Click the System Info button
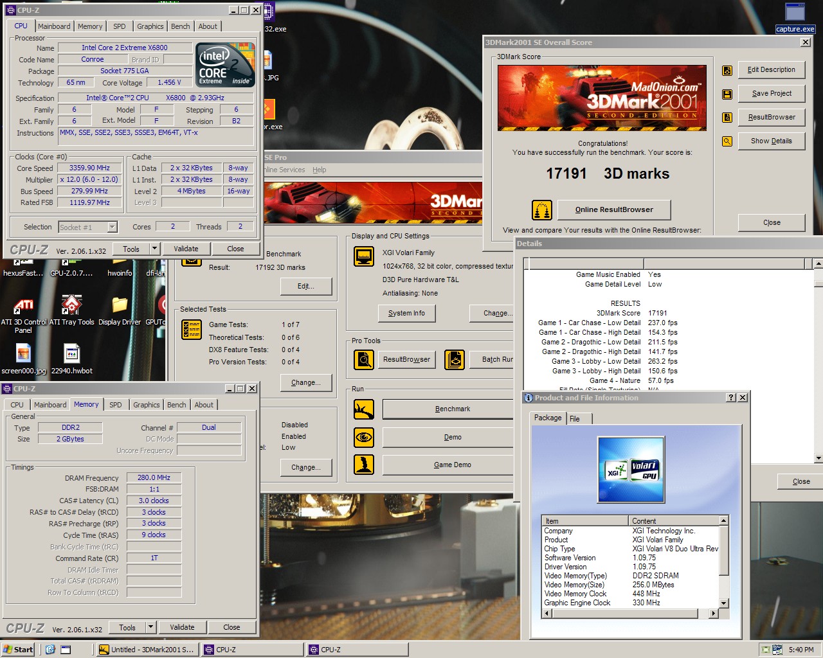The height and width of the screenshot is (658, 823). tap(406, 313)
